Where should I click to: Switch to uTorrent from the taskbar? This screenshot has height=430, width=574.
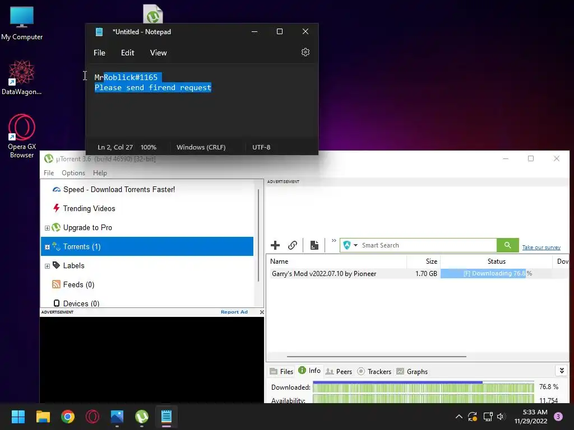pos(142,417)
